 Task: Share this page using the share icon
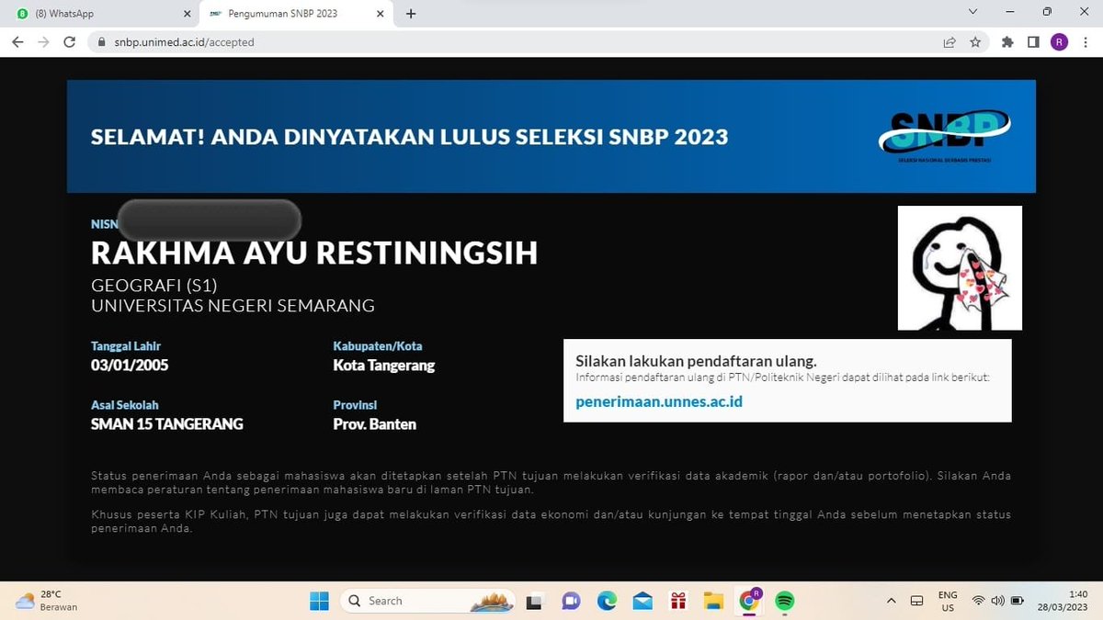(x=949, y=42)
